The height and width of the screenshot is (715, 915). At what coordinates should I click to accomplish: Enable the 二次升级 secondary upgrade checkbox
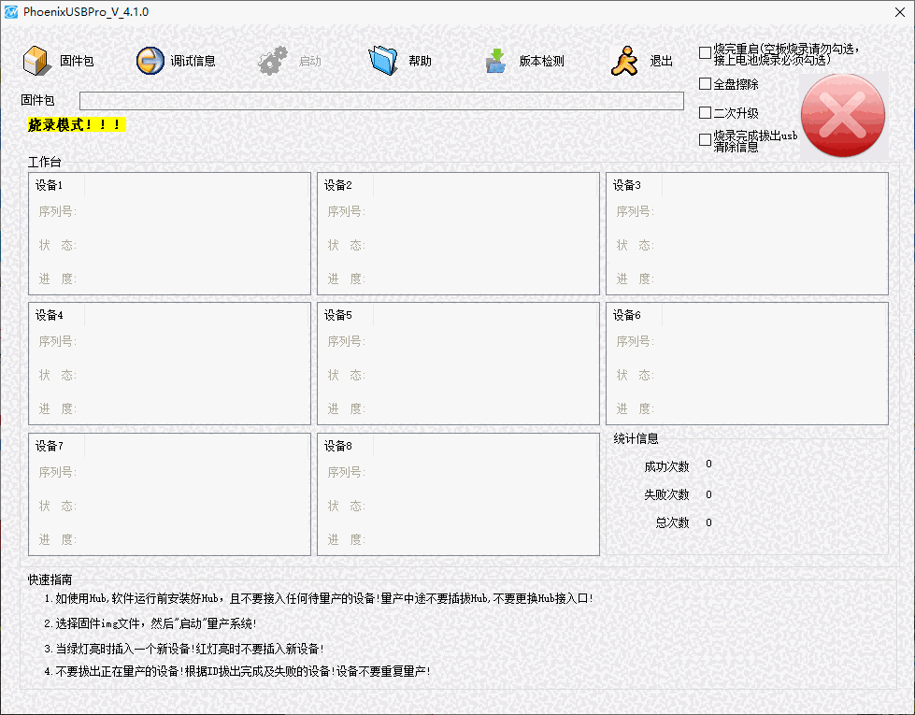(x=705, y=110)
